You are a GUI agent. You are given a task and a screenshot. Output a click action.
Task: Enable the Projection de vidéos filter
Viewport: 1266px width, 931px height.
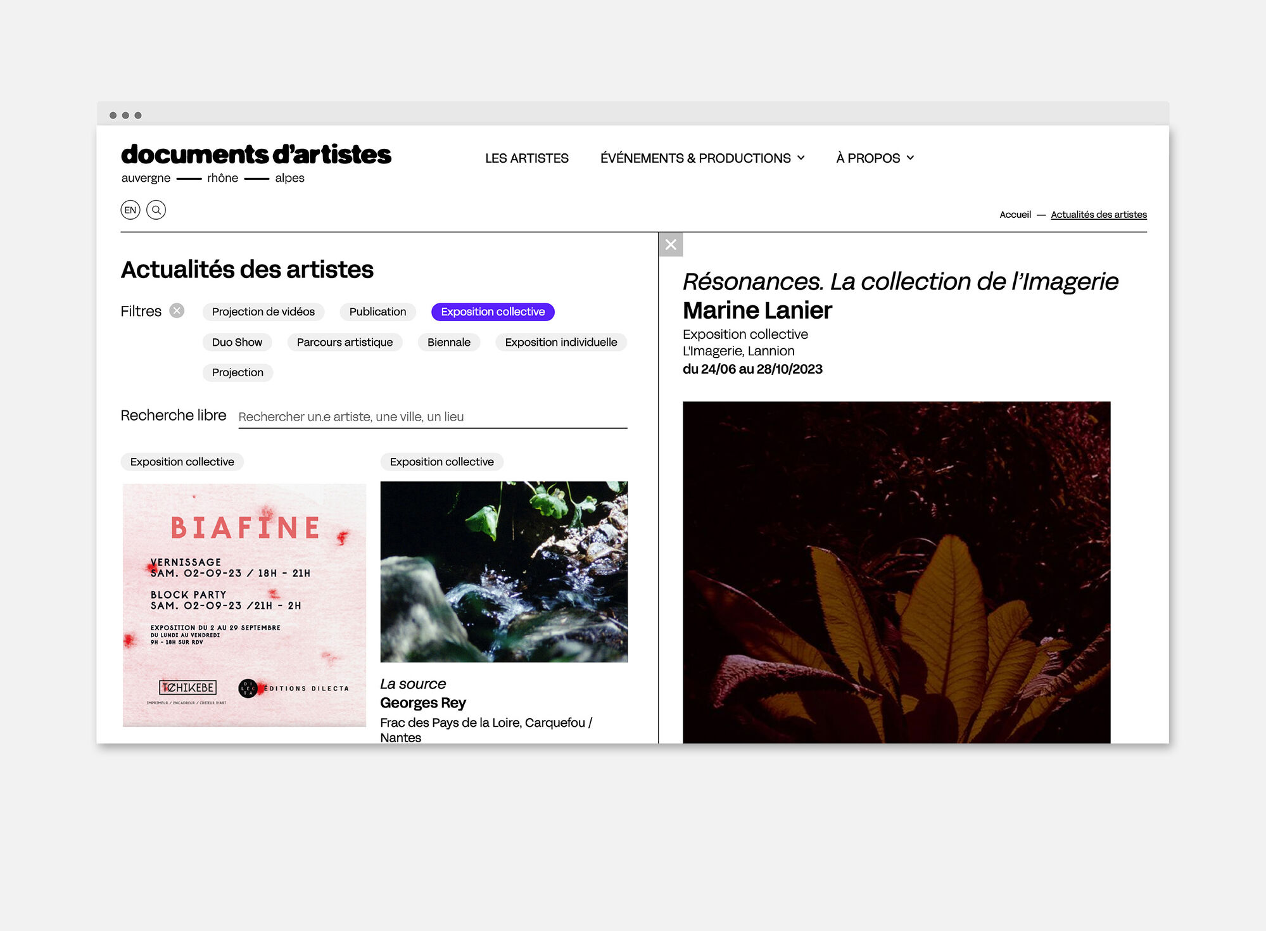coord(263,312)
